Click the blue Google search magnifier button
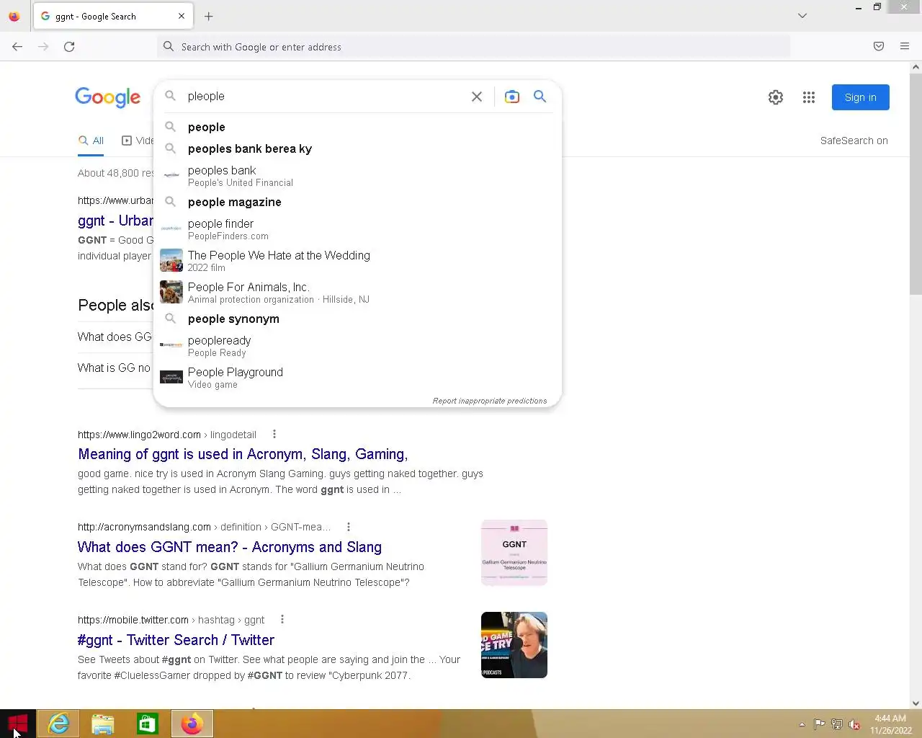Viewport: 922px width, 738px height. click(x=540, y=97)
